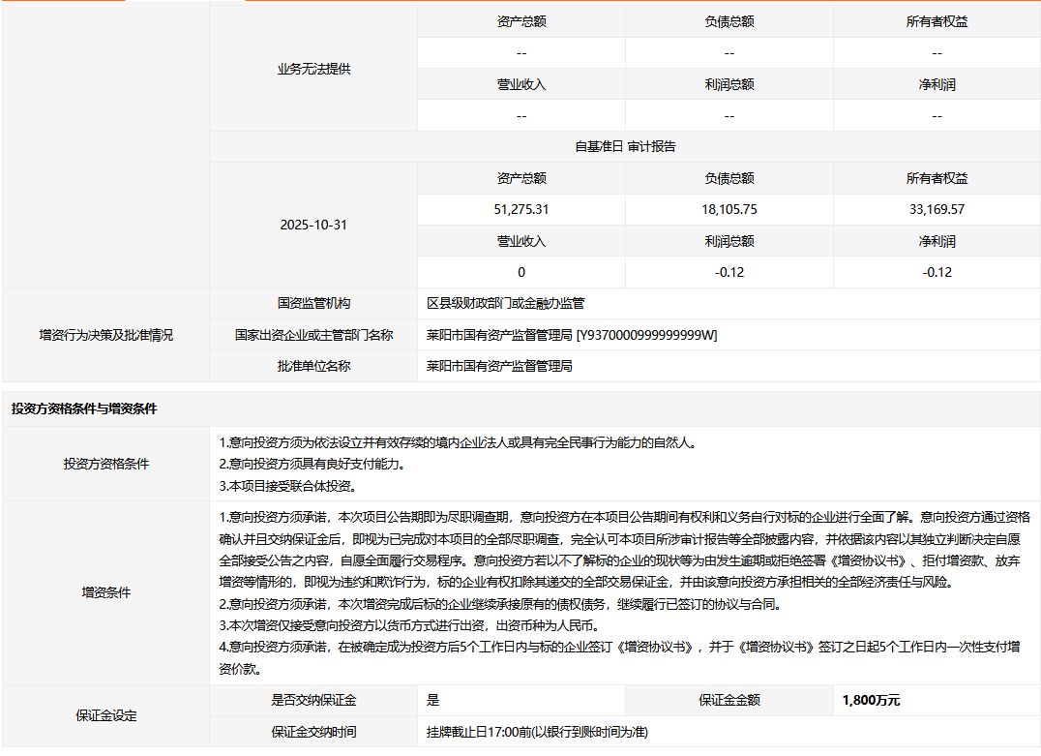The image size is (1041, 756).
Task: Click the 国家出资企业或主管部门名称 label
Action: tap(313, 335)
